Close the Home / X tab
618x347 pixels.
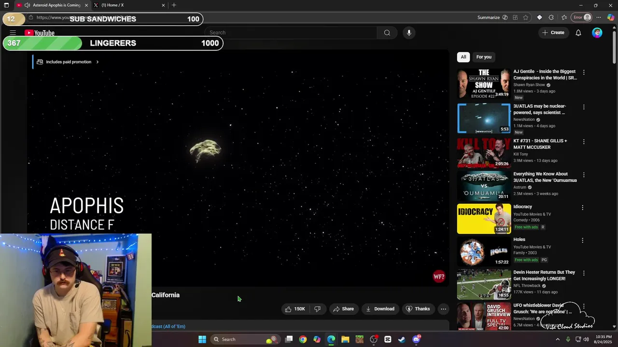[163, 5]
